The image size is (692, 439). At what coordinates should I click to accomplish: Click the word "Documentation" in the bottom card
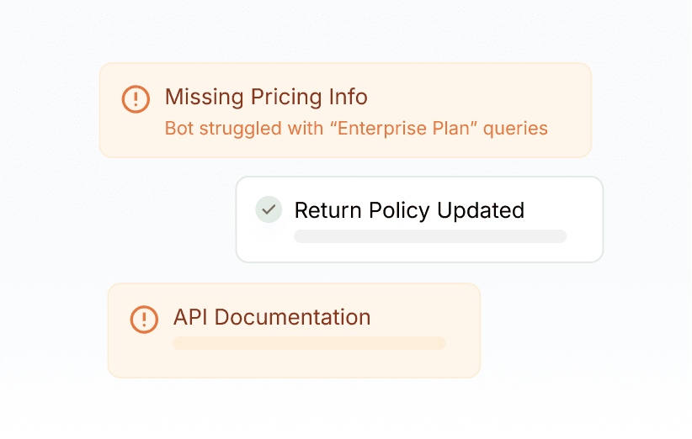[293, 317]
